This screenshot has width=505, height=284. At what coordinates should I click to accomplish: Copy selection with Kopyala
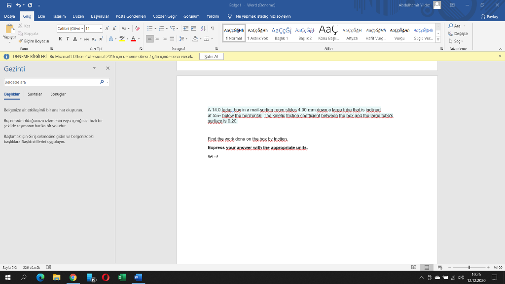(28, 34)
